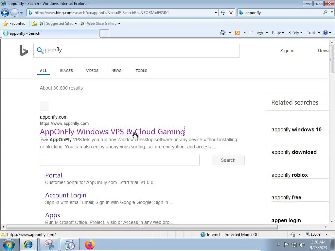Open the Safety menu
Image resolution: width=335 pixels, height=251 pixels.
295,33
